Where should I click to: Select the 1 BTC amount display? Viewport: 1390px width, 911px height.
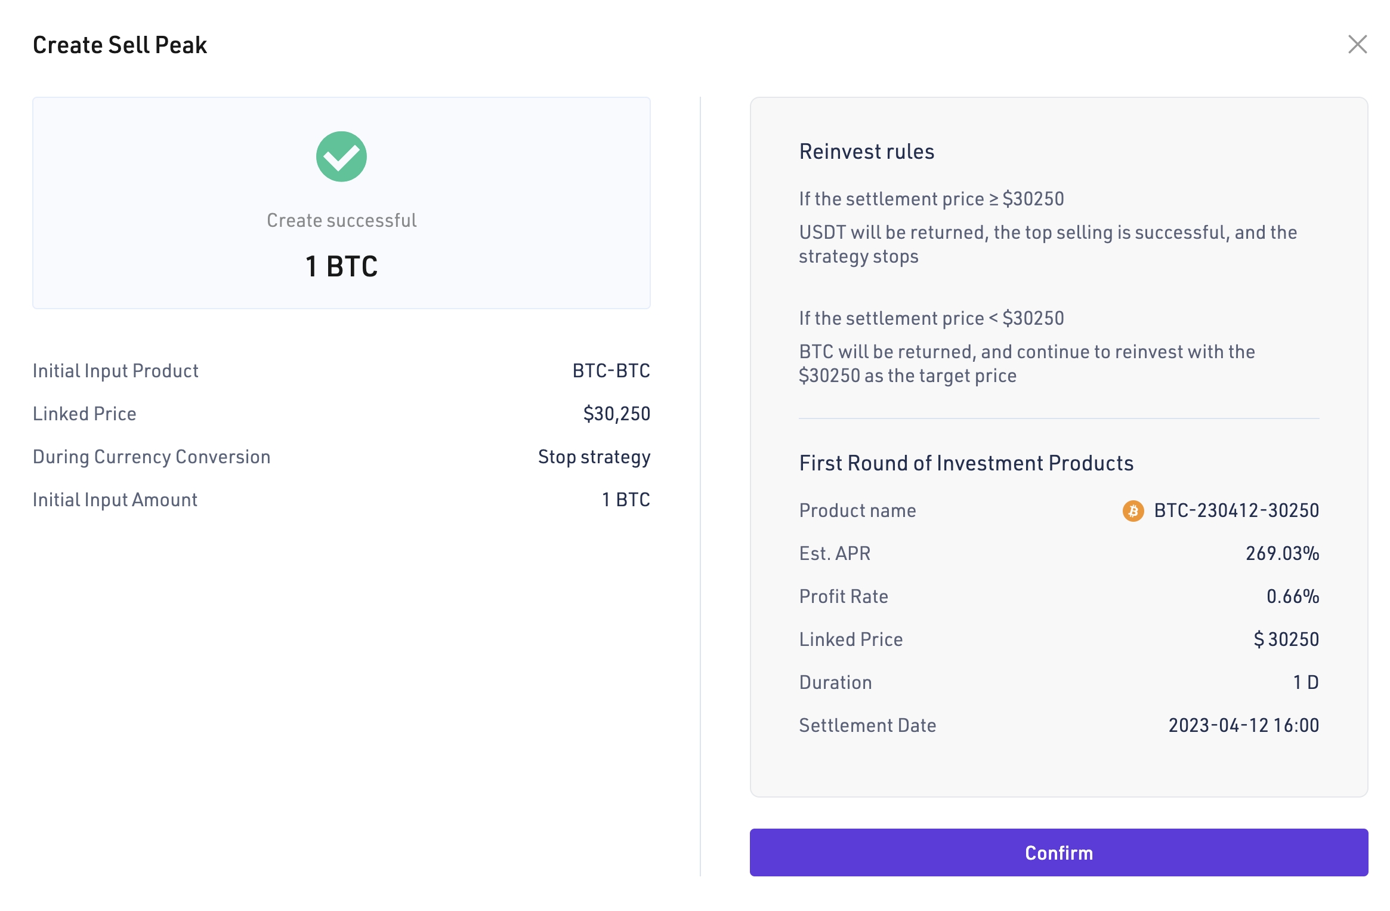tap(341, 268)
